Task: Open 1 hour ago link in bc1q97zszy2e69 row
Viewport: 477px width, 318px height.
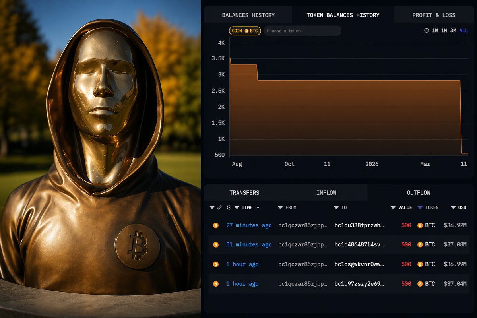Action: point(242,284)
